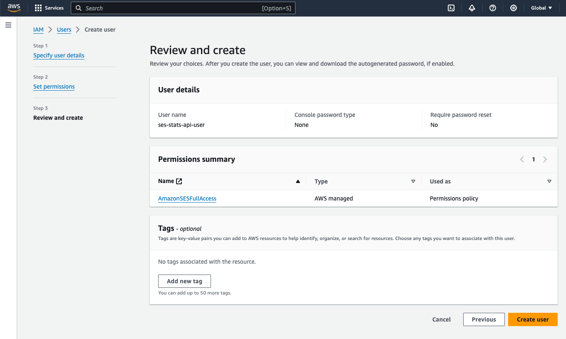Click the Add new tag button
Image resolution: width=566 pixels, height=339 pixels.
point(184,281)
